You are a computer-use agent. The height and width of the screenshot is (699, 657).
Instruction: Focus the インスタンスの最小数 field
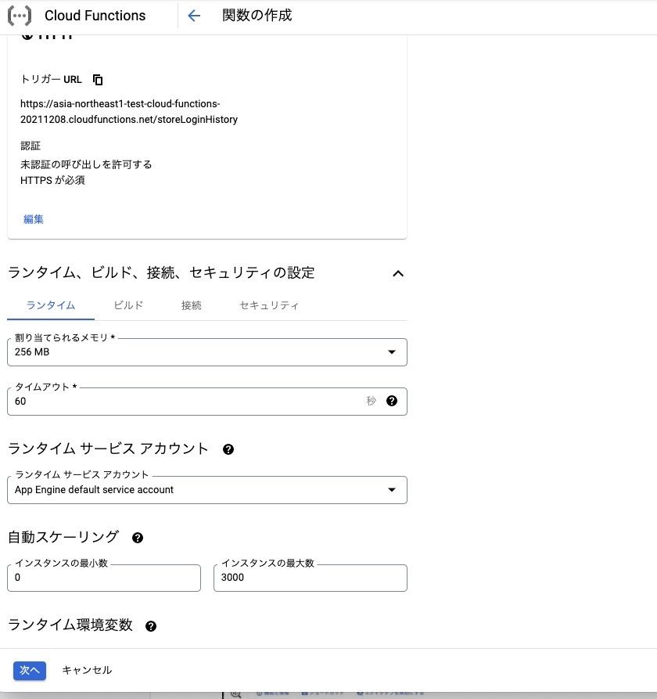104,578
